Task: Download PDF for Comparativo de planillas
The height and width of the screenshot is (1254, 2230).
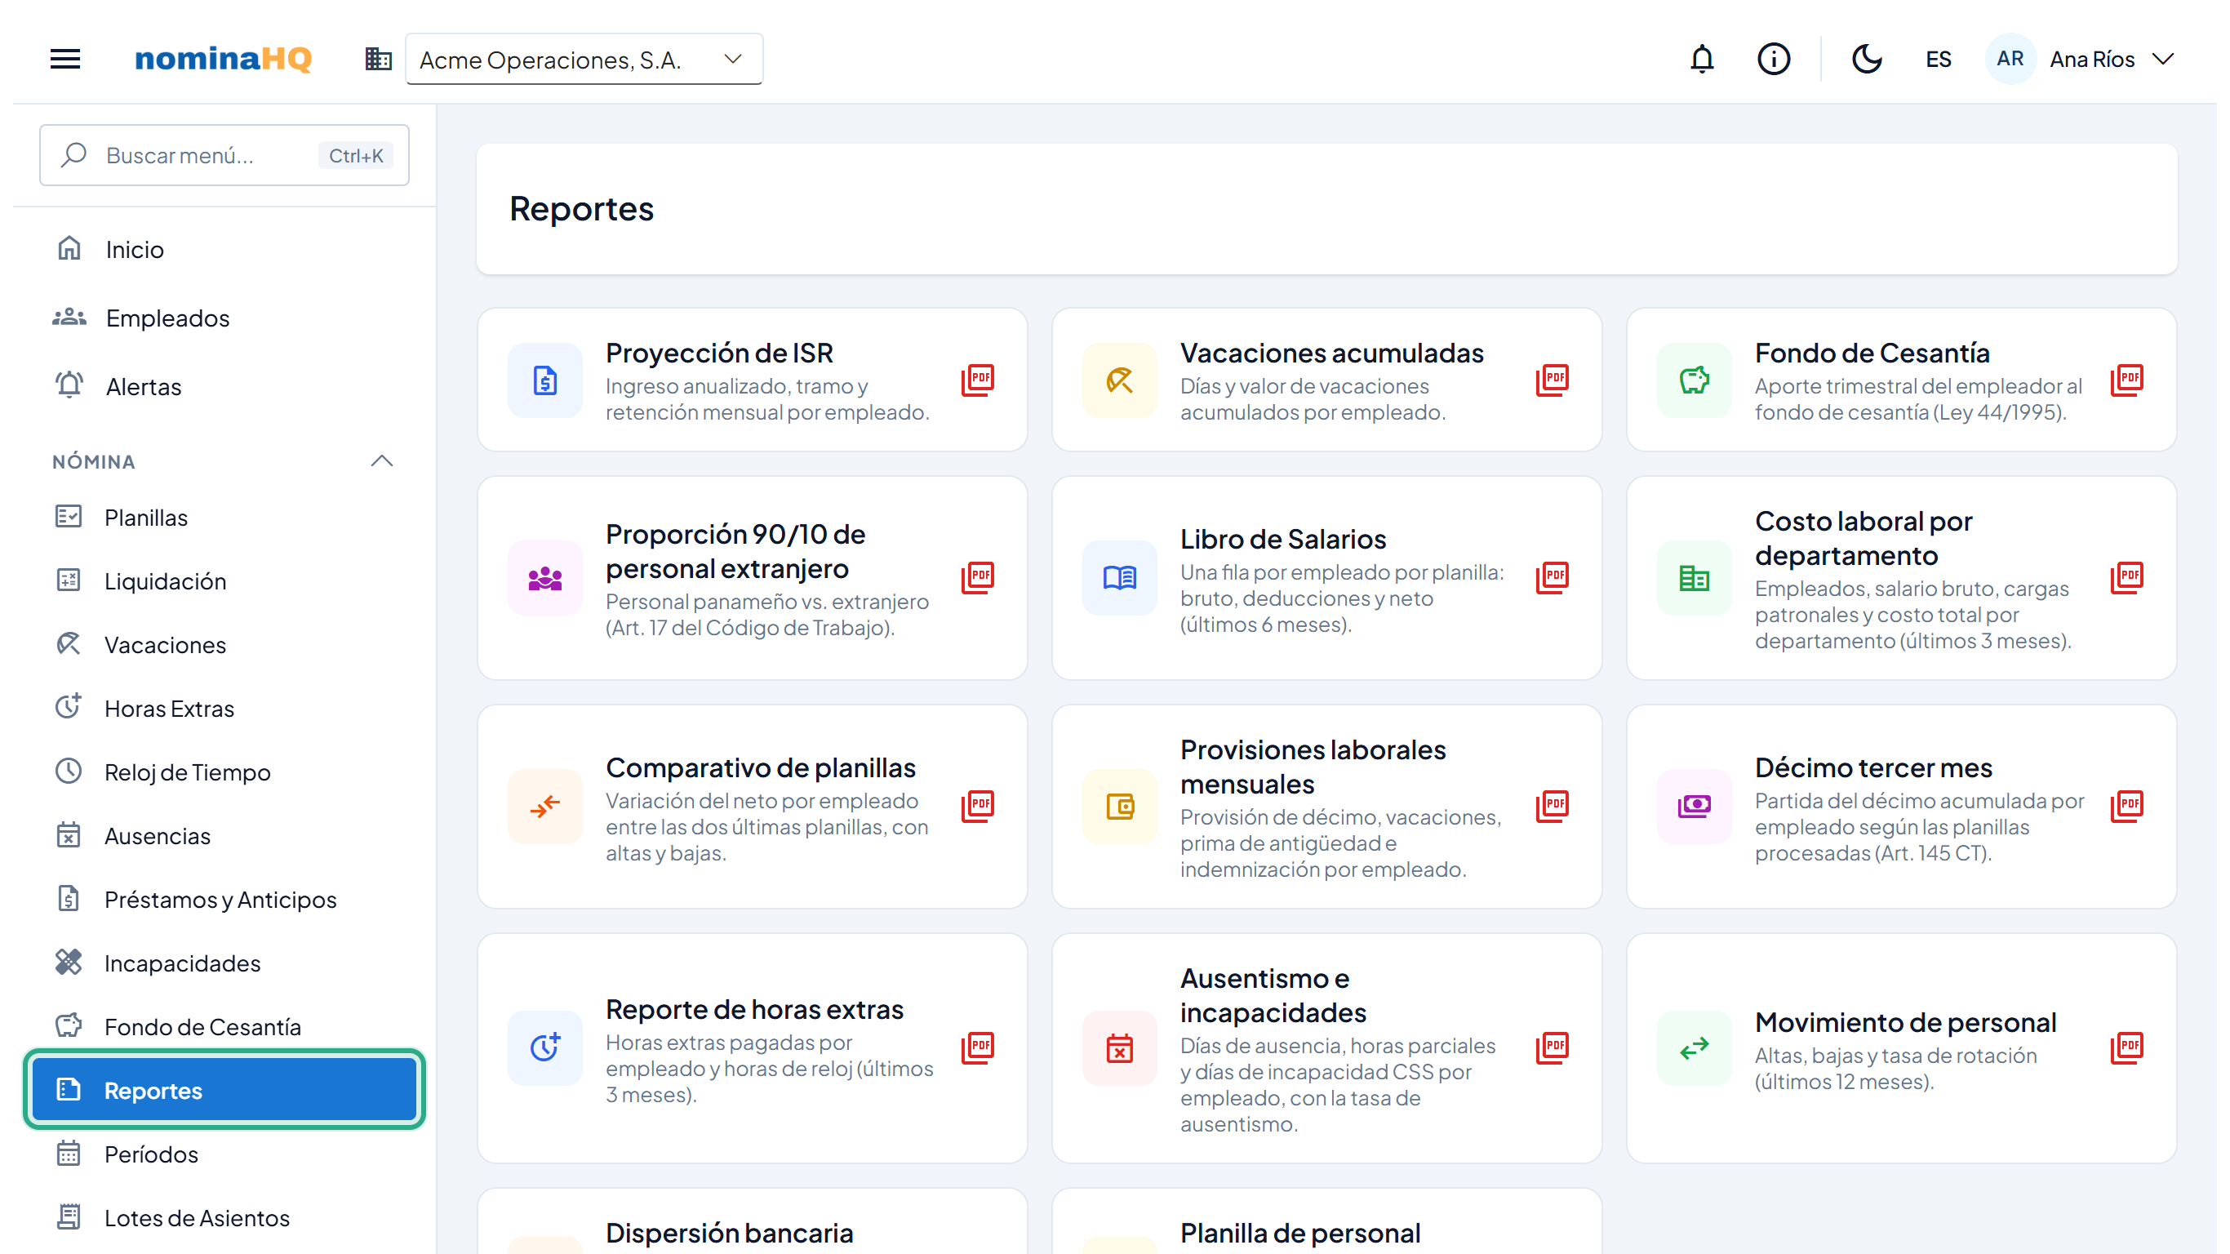Action: click(977, 807)
